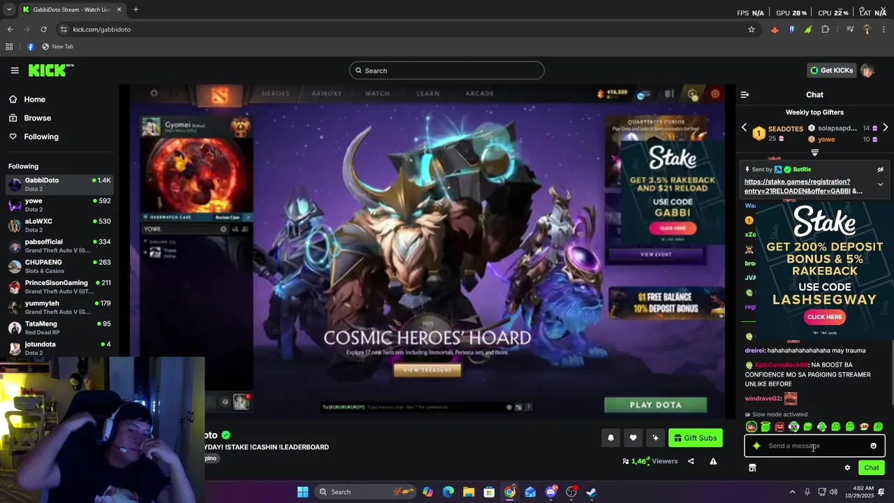Open the chat shop icon
The image size is (894, 503).
(752, 468)
